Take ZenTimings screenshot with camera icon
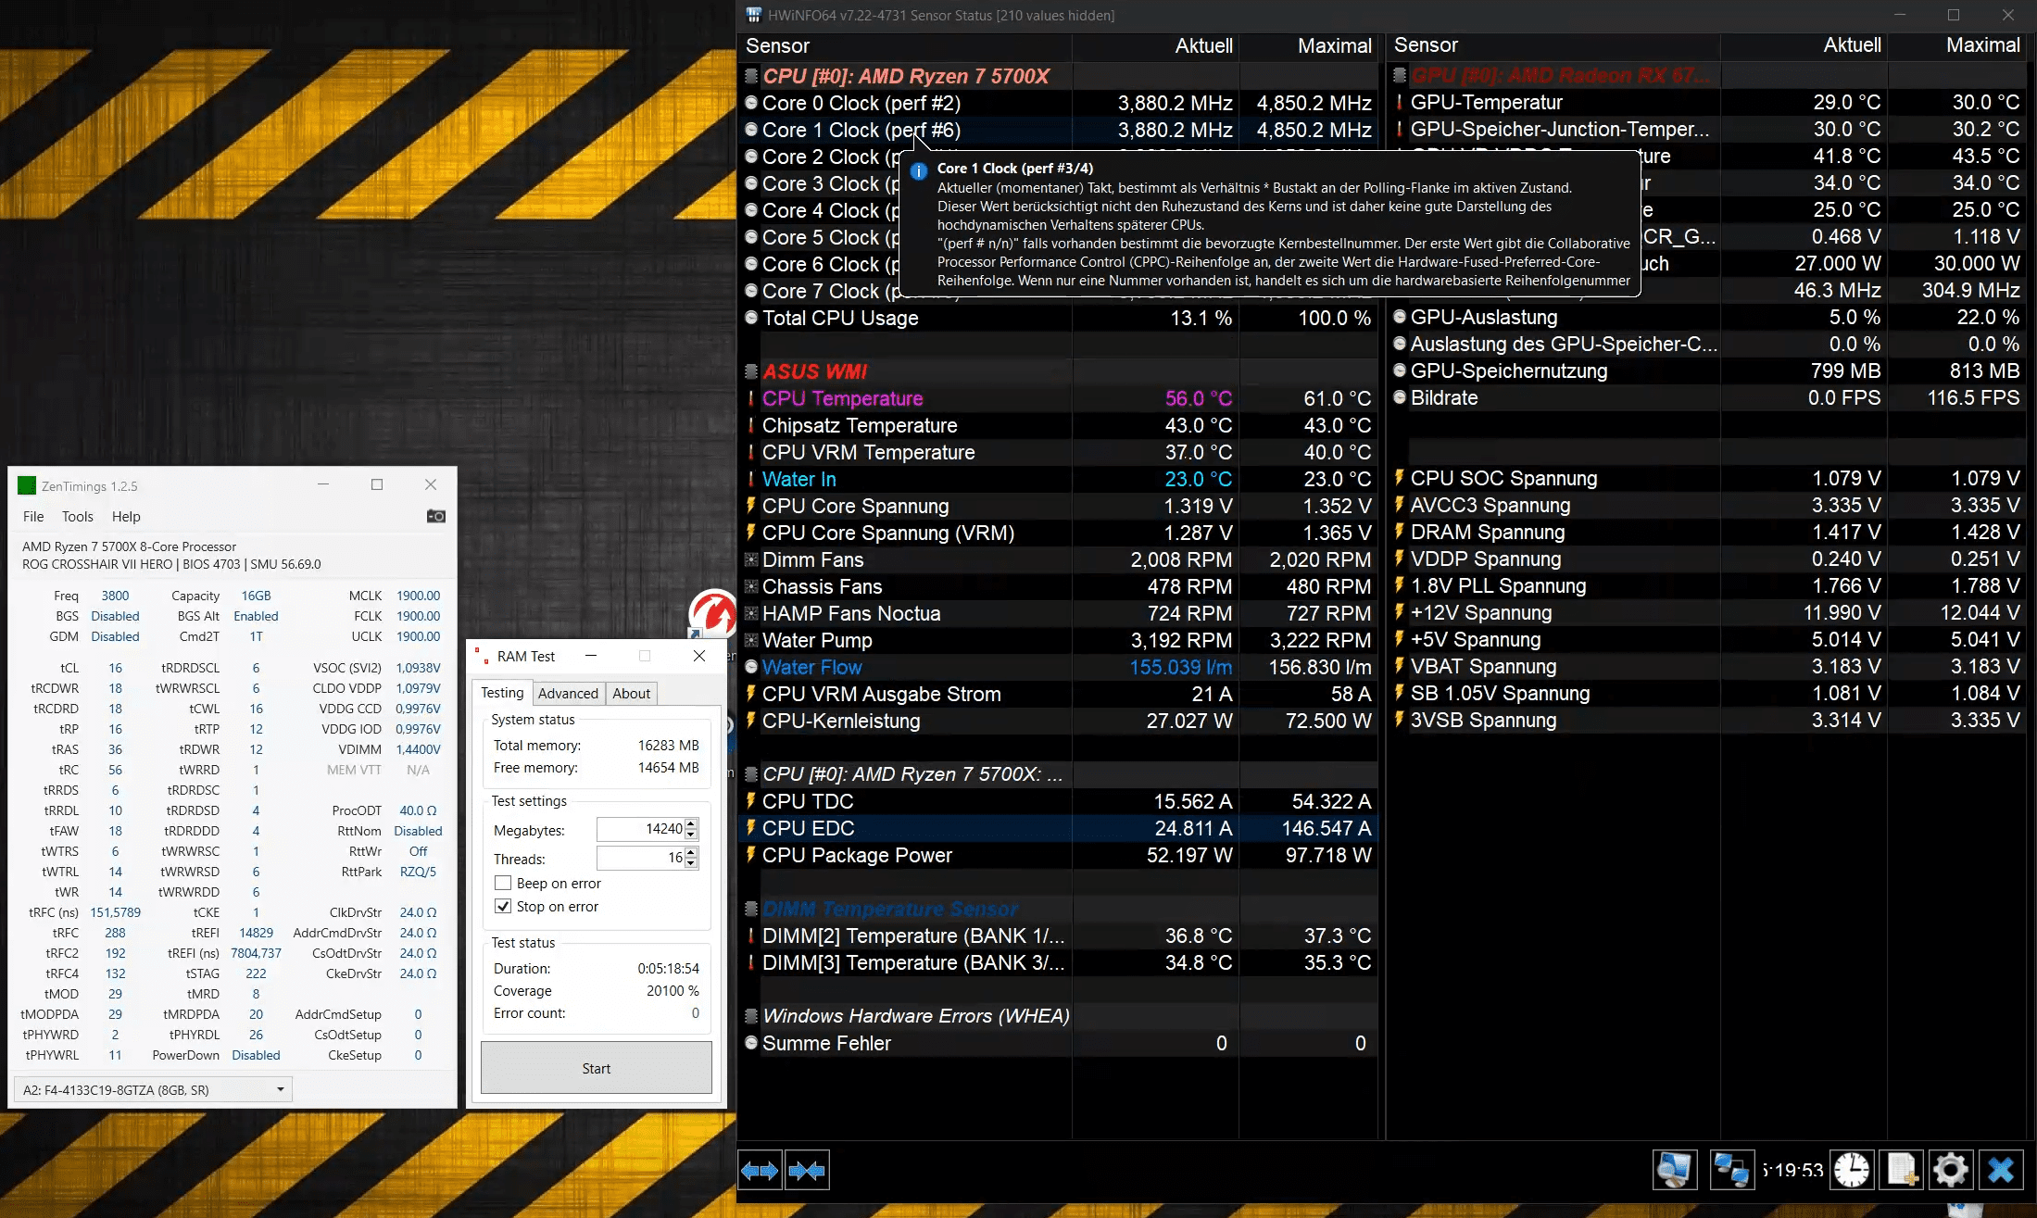Screen dimensions: 2037x1218 tap(435, 516)
